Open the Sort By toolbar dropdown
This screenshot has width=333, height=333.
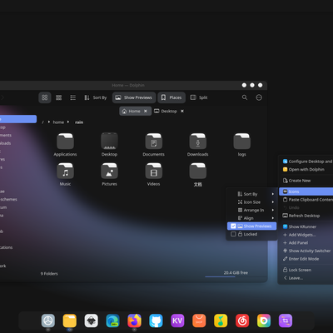[96, 97]
